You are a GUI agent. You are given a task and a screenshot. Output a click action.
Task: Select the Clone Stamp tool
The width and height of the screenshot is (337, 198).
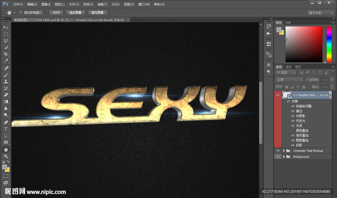(6, 81)
